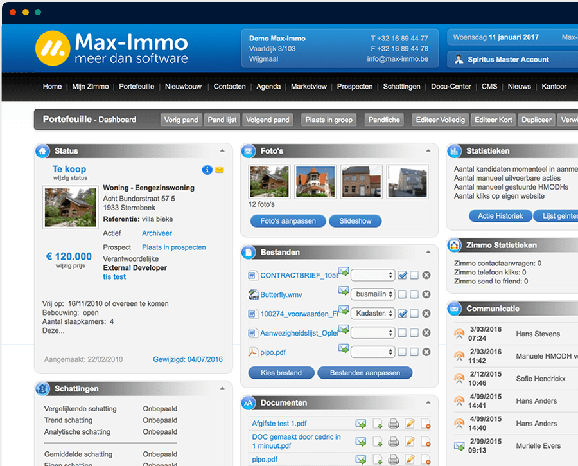
Task: Tick Butterfly.wmv checkbox next to delete icon
Action: (414, 294)
